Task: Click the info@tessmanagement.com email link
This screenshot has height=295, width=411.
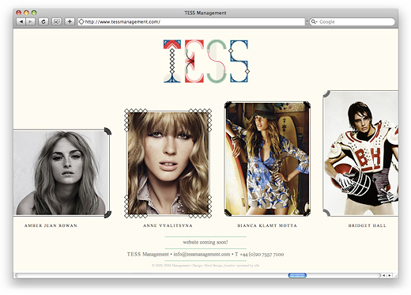Action: [x=202, y=254]
